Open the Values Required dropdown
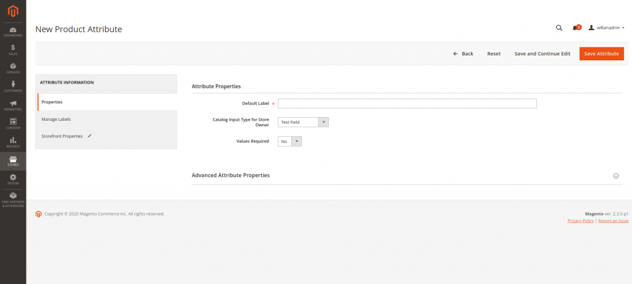This screenshot has width=632, height=284. [x=289, y=141]
